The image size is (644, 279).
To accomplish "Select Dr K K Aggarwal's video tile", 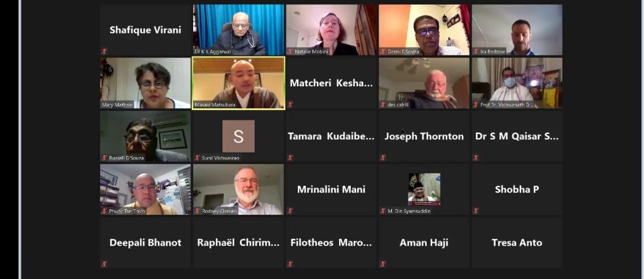I will (239, 30).
